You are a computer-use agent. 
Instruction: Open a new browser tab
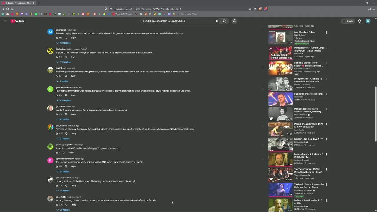tap(39, 3)
